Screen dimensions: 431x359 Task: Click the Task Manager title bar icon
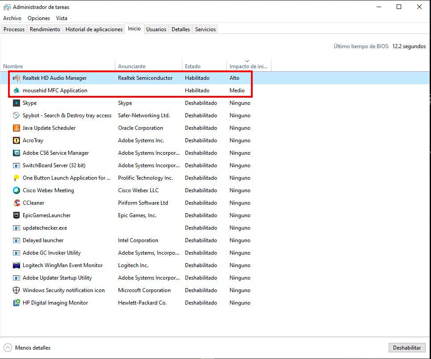pos(7,7)
